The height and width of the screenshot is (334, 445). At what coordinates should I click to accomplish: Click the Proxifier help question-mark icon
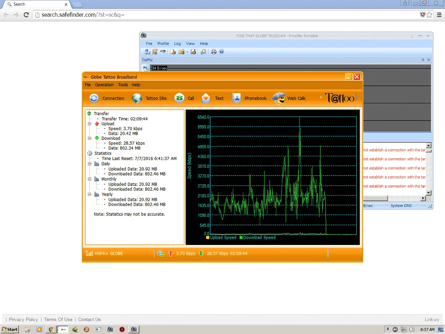221,52
